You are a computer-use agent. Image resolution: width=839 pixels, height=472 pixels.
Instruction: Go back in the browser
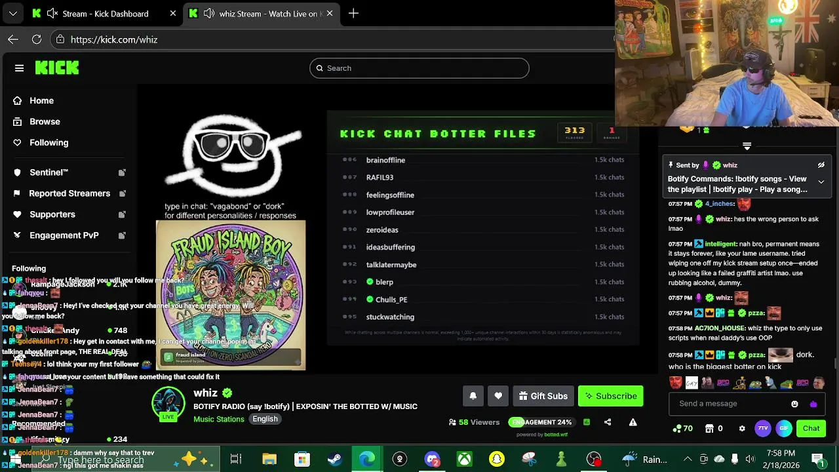[x=13, y=39]
